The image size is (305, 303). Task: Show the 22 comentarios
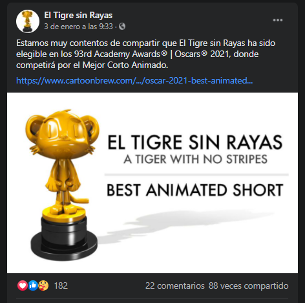pos(174,286)
